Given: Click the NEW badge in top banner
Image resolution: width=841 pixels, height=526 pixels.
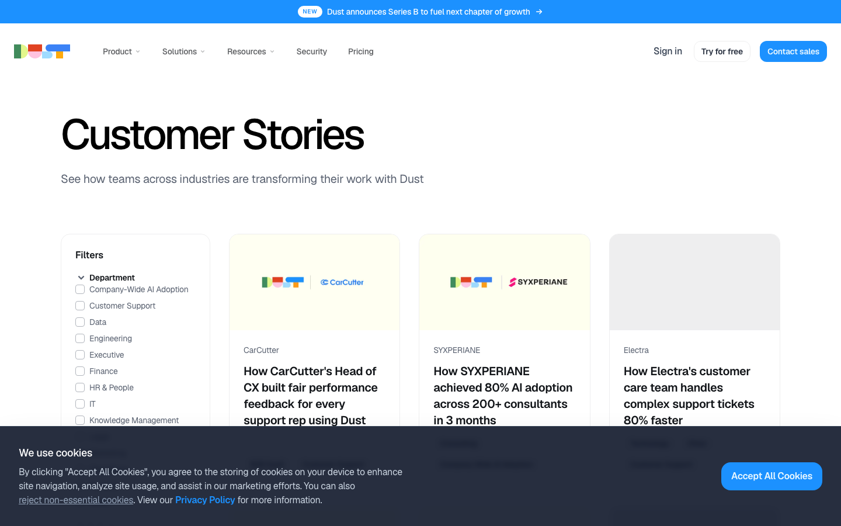Looking at the screenshot, I should 310,12.
